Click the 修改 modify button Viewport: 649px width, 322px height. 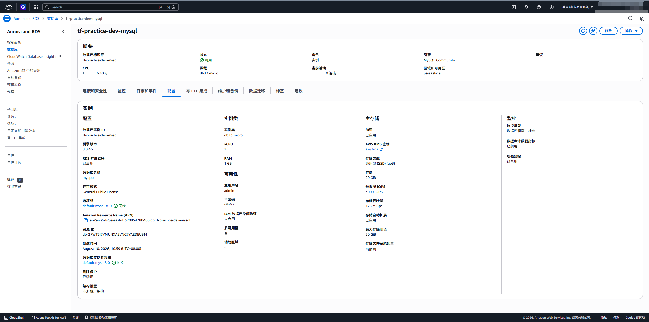(608, 31)
